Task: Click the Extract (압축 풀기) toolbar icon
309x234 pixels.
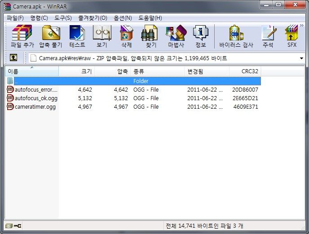Action: (51, 36)
